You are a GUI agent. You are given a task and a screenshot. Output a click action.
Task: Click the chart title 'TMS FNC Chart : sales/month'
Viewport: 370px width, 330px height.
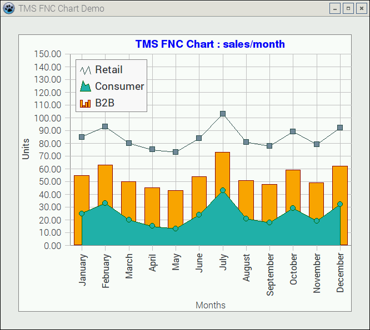pyautogui.click(x=210, y=44)
